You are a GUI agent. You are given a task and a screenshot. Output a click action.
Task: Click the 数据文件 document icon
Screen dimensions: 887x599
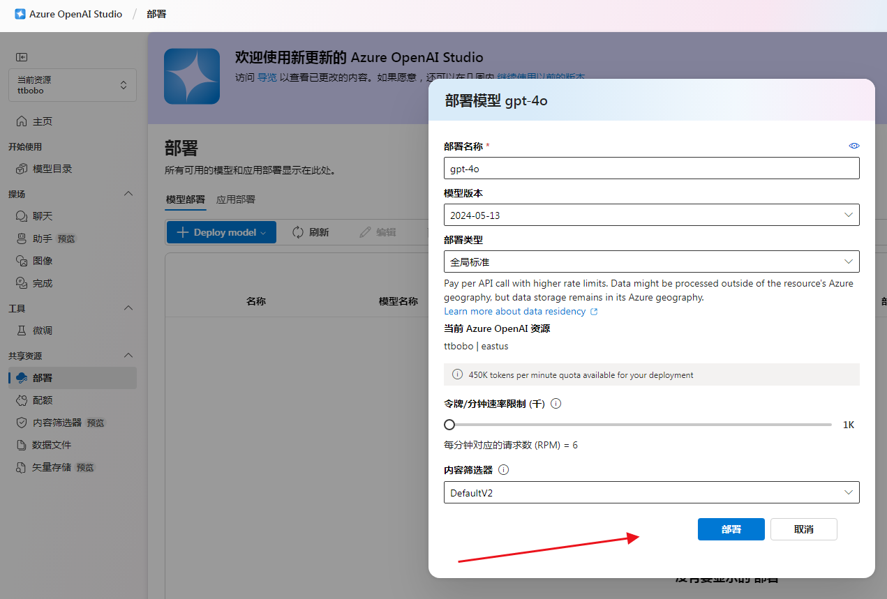tap(22, 445)
